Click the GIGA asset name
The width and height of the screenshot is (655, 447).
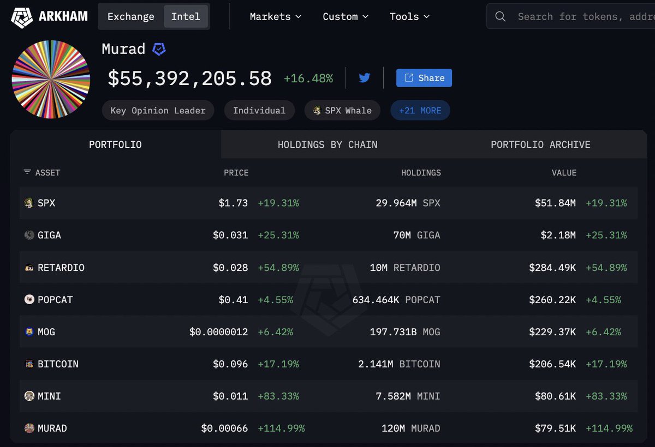(49, 235)
